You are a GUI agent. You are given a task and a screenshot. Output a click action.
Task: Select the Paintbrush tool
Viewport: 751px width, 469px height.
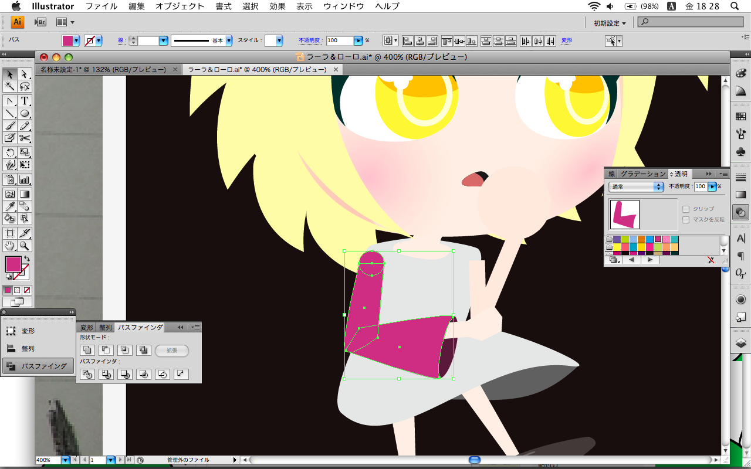(10, 126)
